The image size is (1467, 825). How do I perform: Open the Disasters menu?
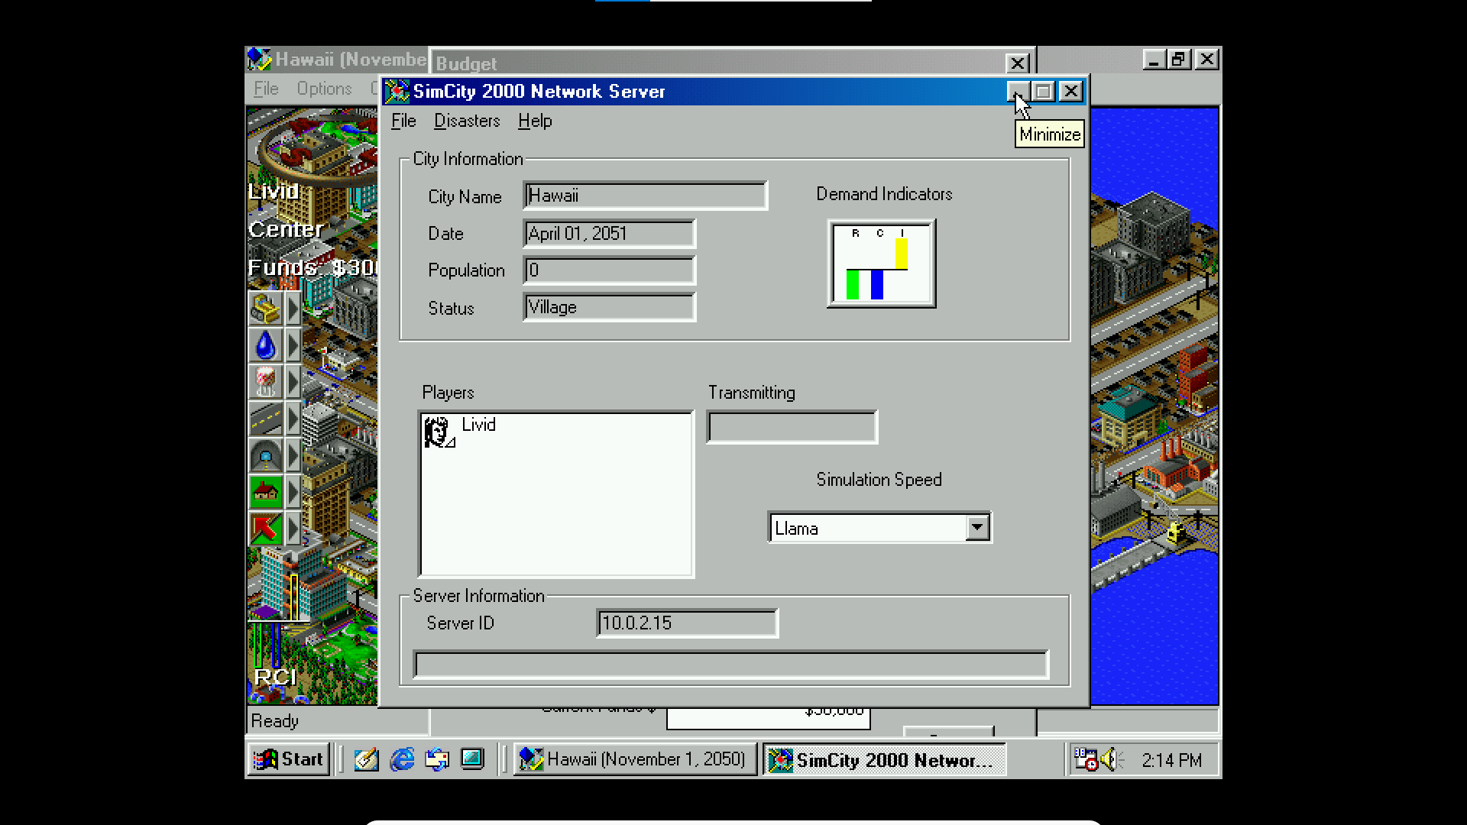pos(467,120)
